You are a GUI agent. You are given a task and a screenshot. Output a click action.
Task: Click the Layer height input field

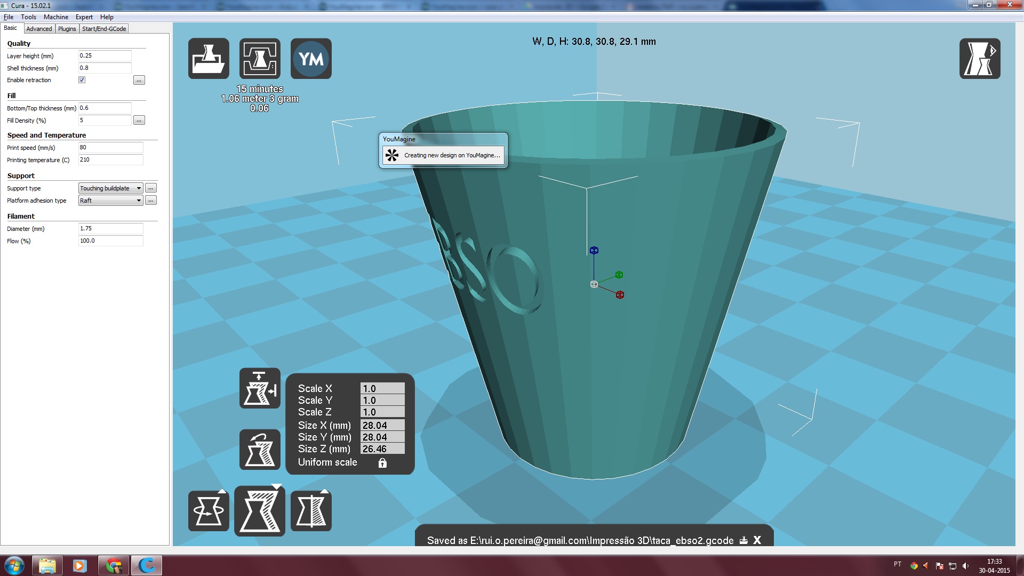(x=105, y=55)
